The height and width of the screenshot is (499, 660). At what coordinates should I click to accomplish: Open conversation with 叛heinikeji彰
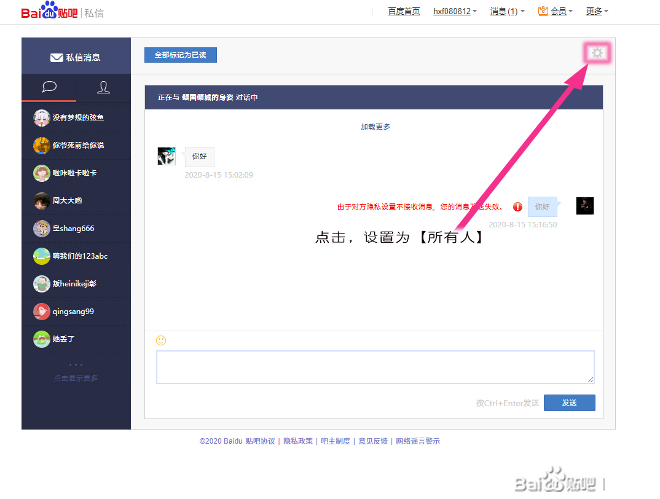tap(76, 284)
